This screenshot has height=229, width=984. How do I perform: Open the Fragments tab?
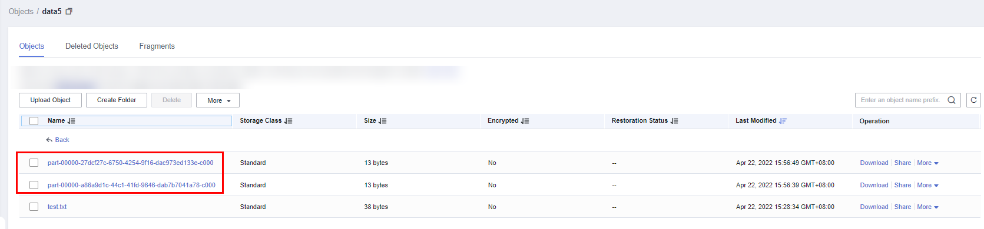[x=157, y=46]
